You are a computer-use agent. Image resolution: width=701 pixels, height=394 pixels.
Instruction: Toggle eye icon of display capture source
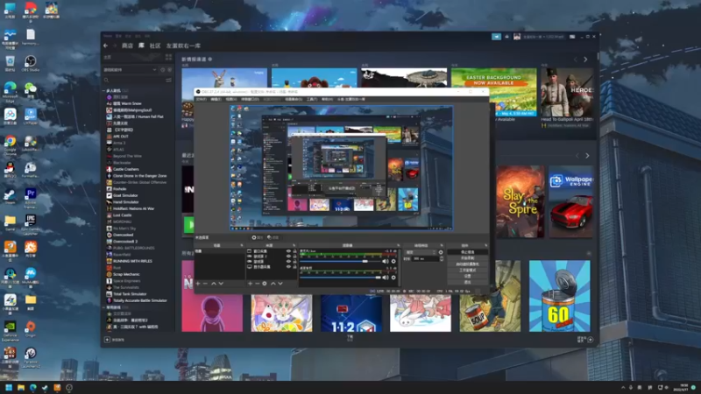[288, 267]
